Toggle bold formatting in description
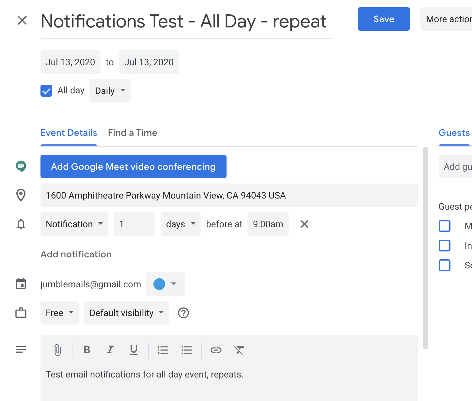The width and height of the screenshot is (472, 401). click(x=87, y=350)
